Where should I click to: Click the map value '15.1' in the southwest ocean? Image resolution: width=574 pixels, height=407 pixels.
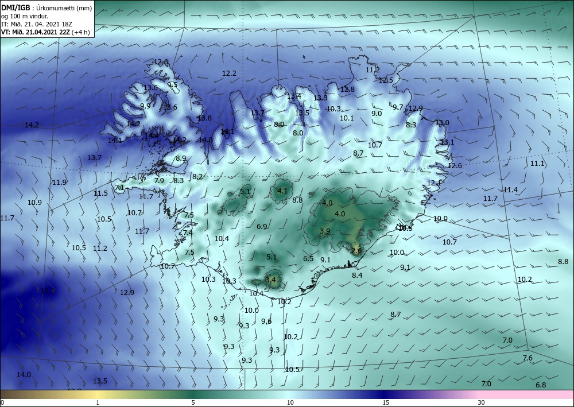[48, 292]
